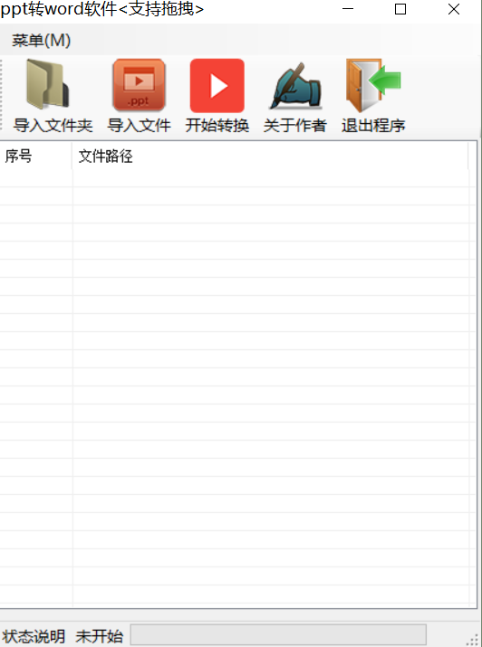
Task: Start conversion with the 开始转换 play icon
Action: point(217,85)
